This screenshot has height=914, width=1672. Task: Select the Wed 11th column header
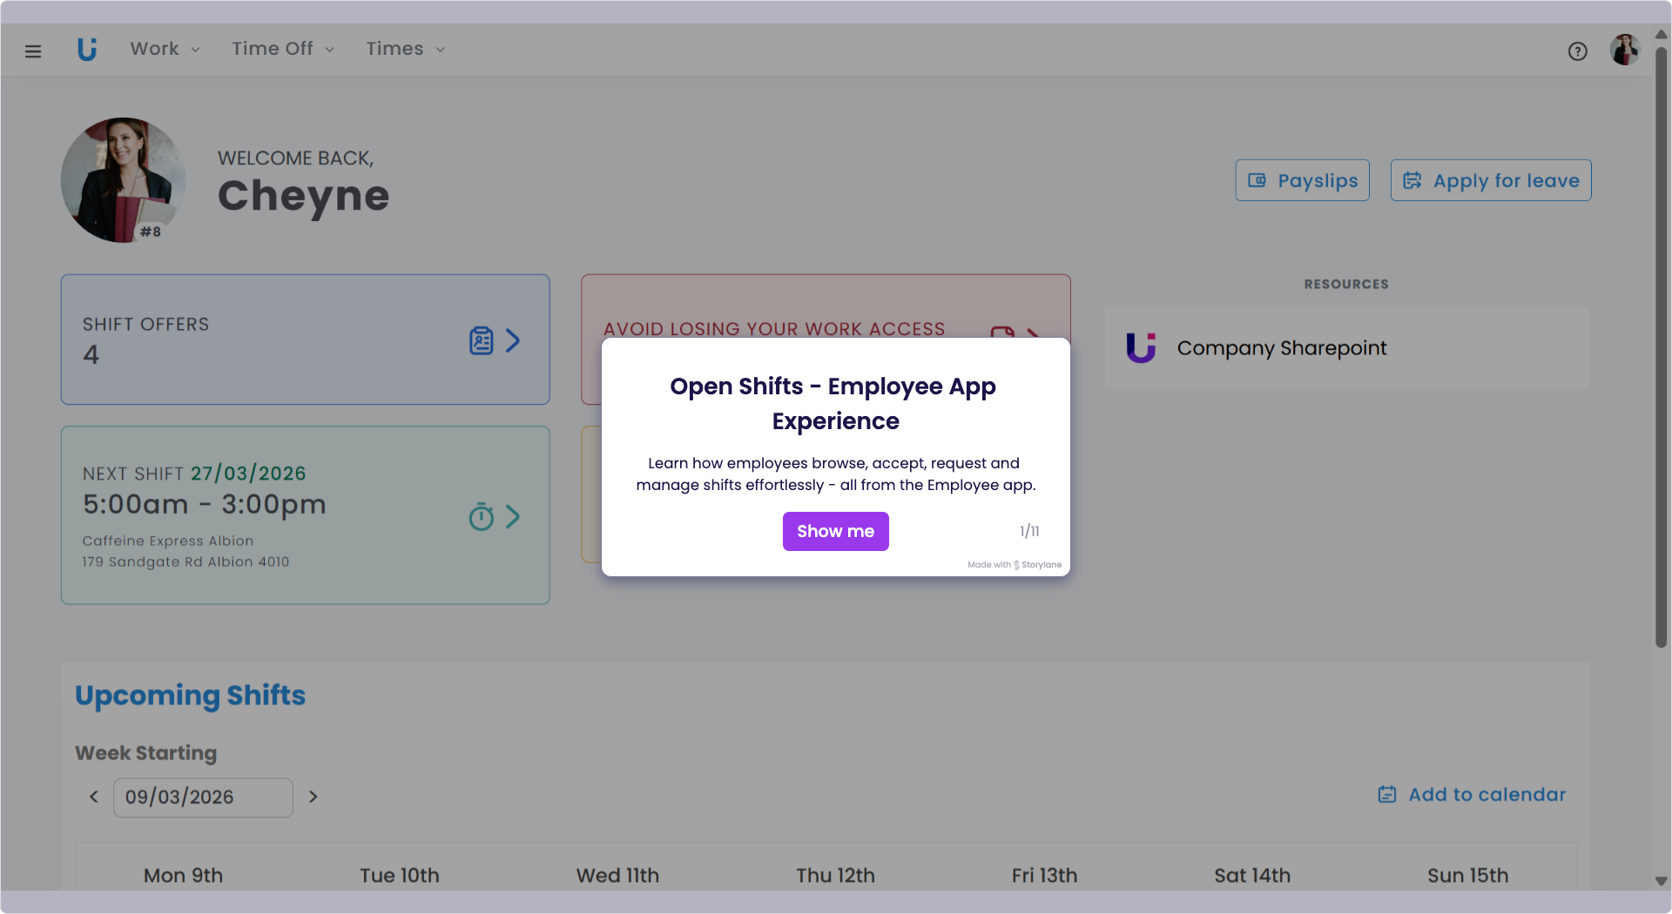pyautogui.click(x=617, y=875)
